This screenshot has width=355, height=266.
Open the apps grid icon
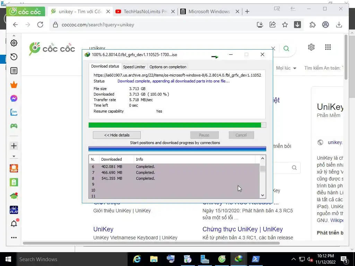click(328, 47)
